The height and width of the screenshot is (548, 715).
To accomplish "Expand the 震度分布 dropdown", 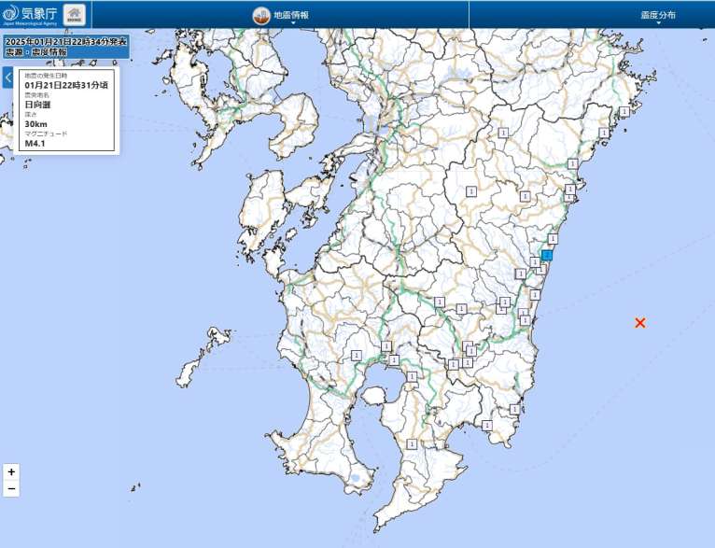I will pyautogui.click(x=658, y=16).
